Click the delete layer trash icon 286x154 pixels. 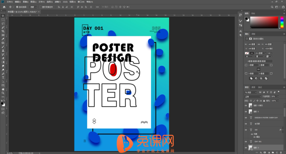pos(281,152)
